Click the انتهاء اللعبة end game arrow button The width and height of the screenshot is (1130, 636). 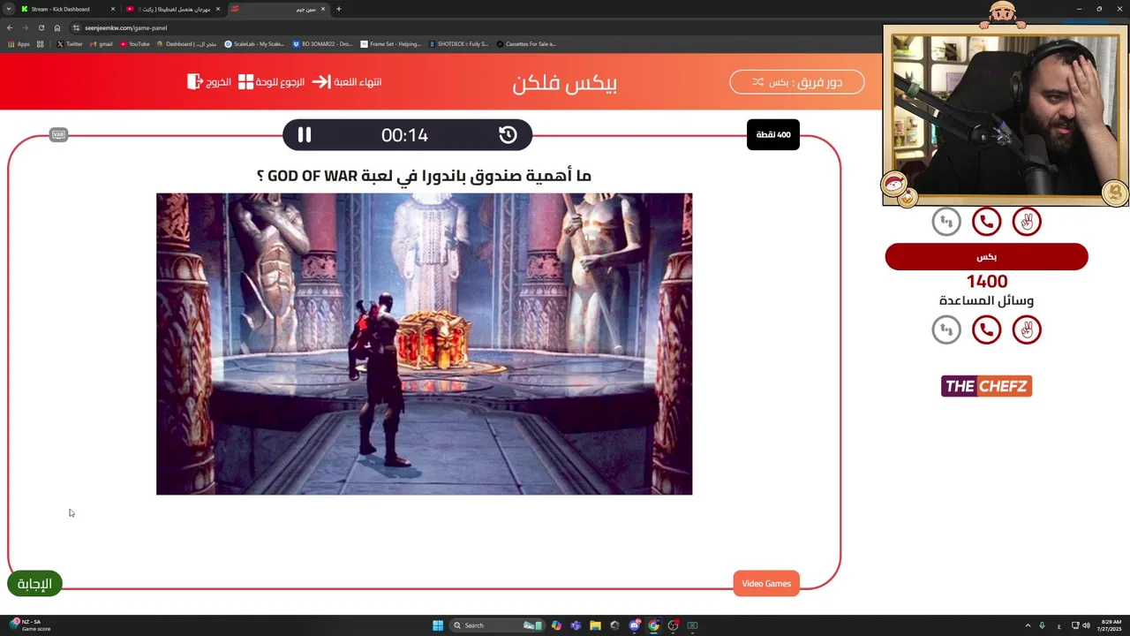347,82
